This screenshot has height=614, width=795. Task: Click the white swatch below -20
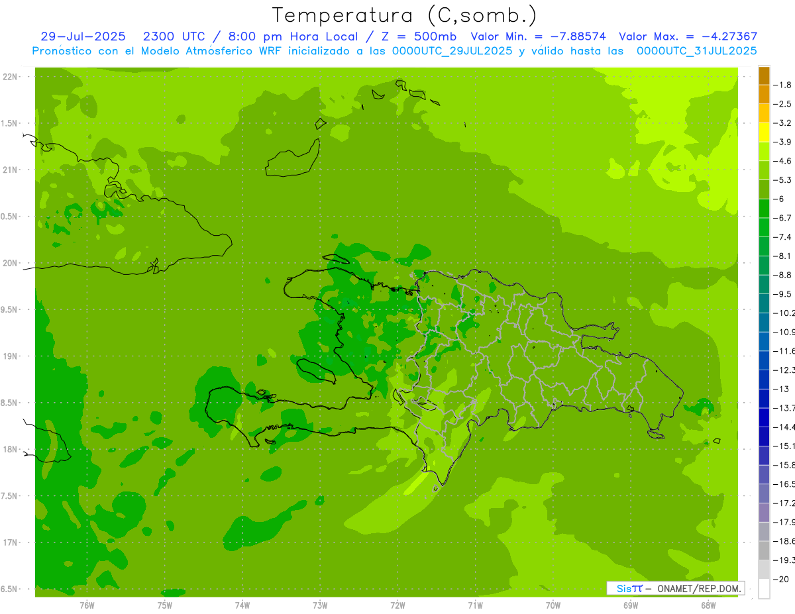[764, 589]
